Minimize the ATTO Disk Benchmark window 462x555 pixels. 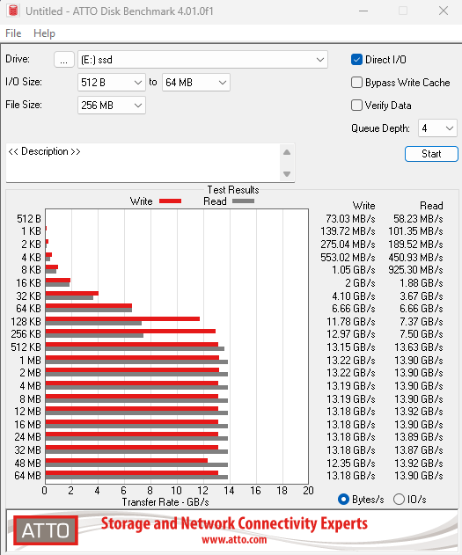363,11
